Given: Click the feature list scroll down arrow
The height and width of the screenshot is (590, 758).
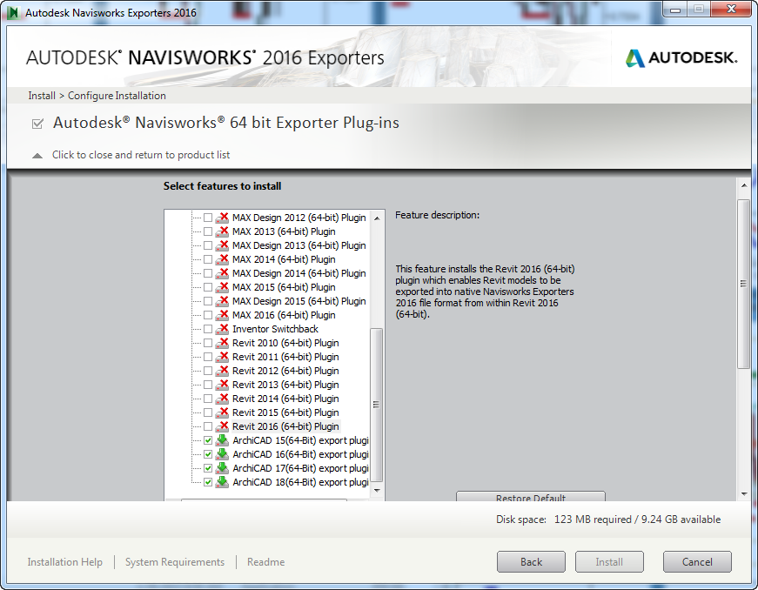Looking at the screenshot, I should (x=377, y=491).
